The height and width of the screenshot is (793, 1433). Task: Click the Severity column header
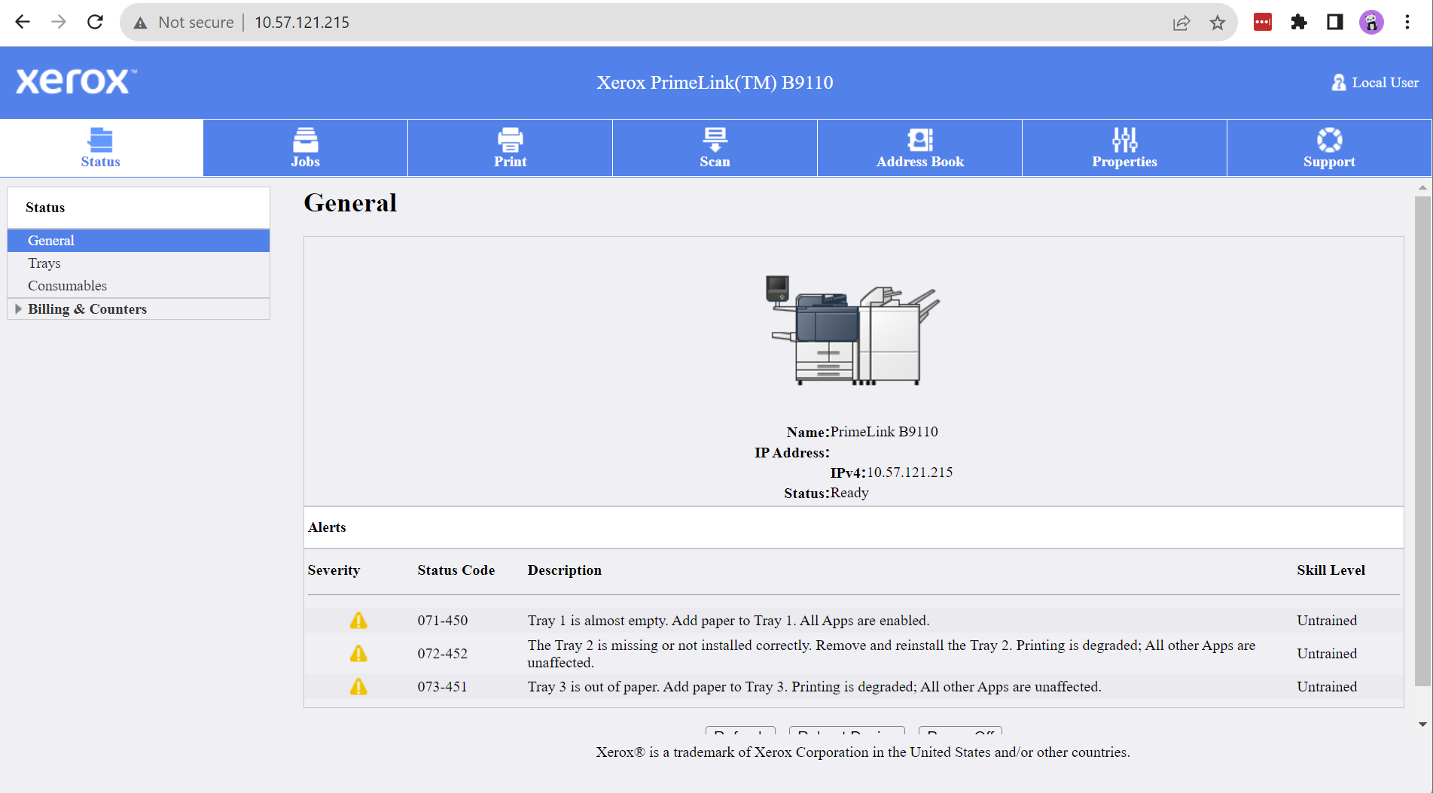coord(334,570)
